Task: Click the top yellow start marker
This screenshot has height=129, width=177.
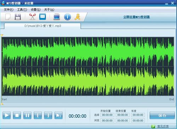Action: pos(2,35)
